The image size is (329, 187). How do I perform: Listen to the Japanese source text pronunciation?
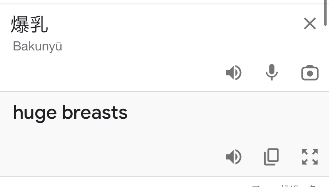coord(234,73)
